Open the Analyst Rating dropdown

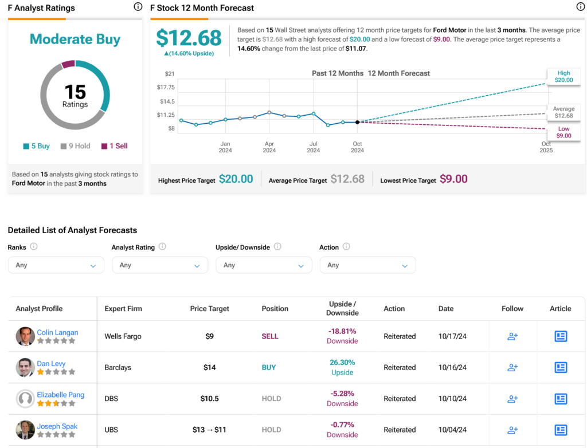coord(160,265)
